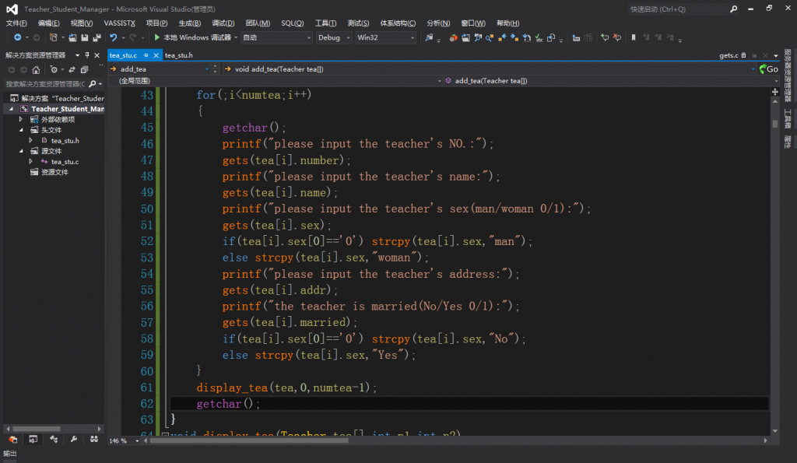Open the 146 % zoom level dropdown

pos(137,441)
